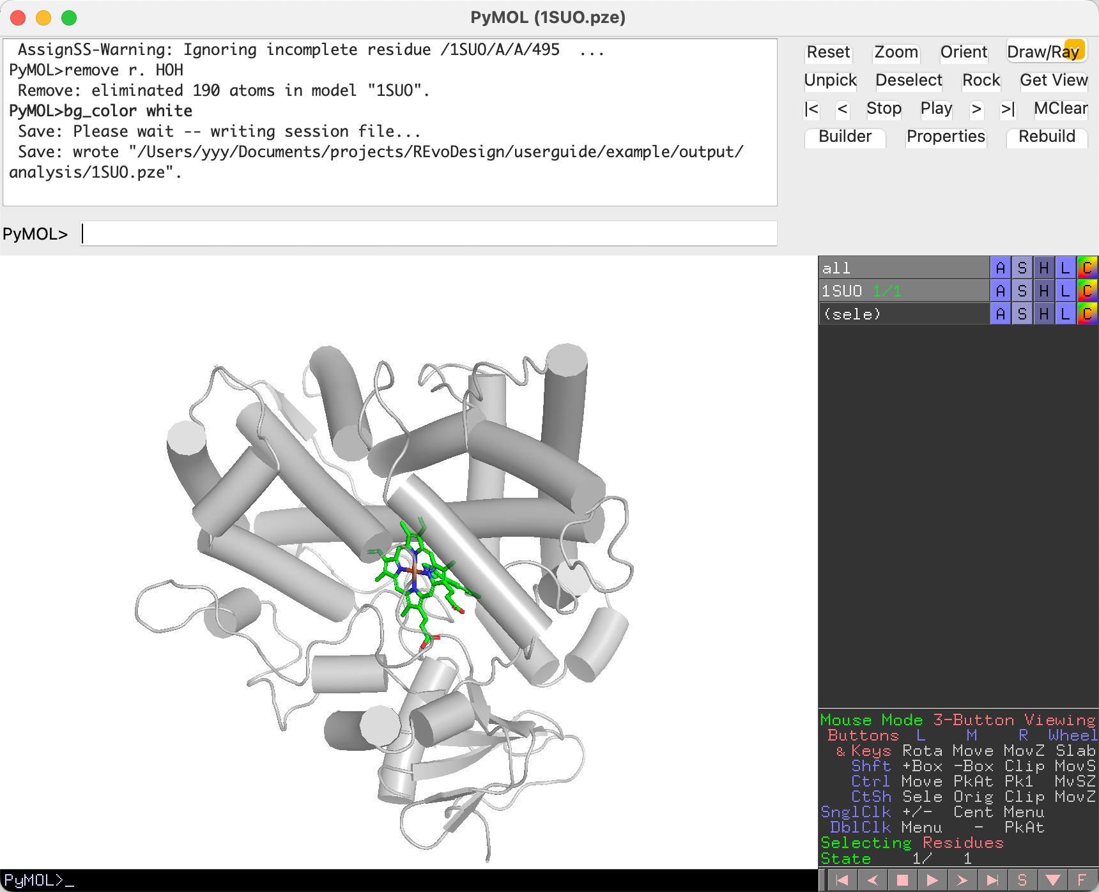
Task: Click the Mouse Mode 3-Button Viewing line
Action: (957, 720)
